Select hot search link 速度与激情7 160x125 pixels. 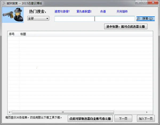[x=62, y=11]
